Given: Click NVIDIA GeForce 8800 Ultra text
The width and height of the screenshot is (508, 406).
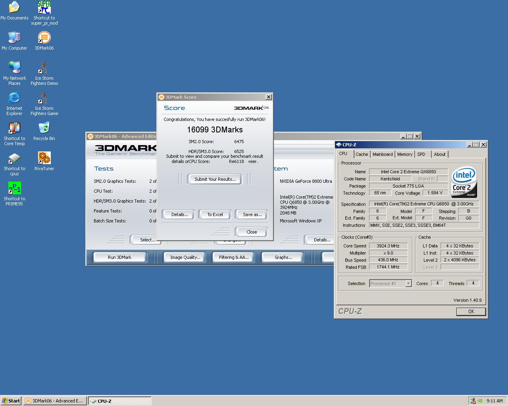Looking at the screenshot, I should [306, 181].
